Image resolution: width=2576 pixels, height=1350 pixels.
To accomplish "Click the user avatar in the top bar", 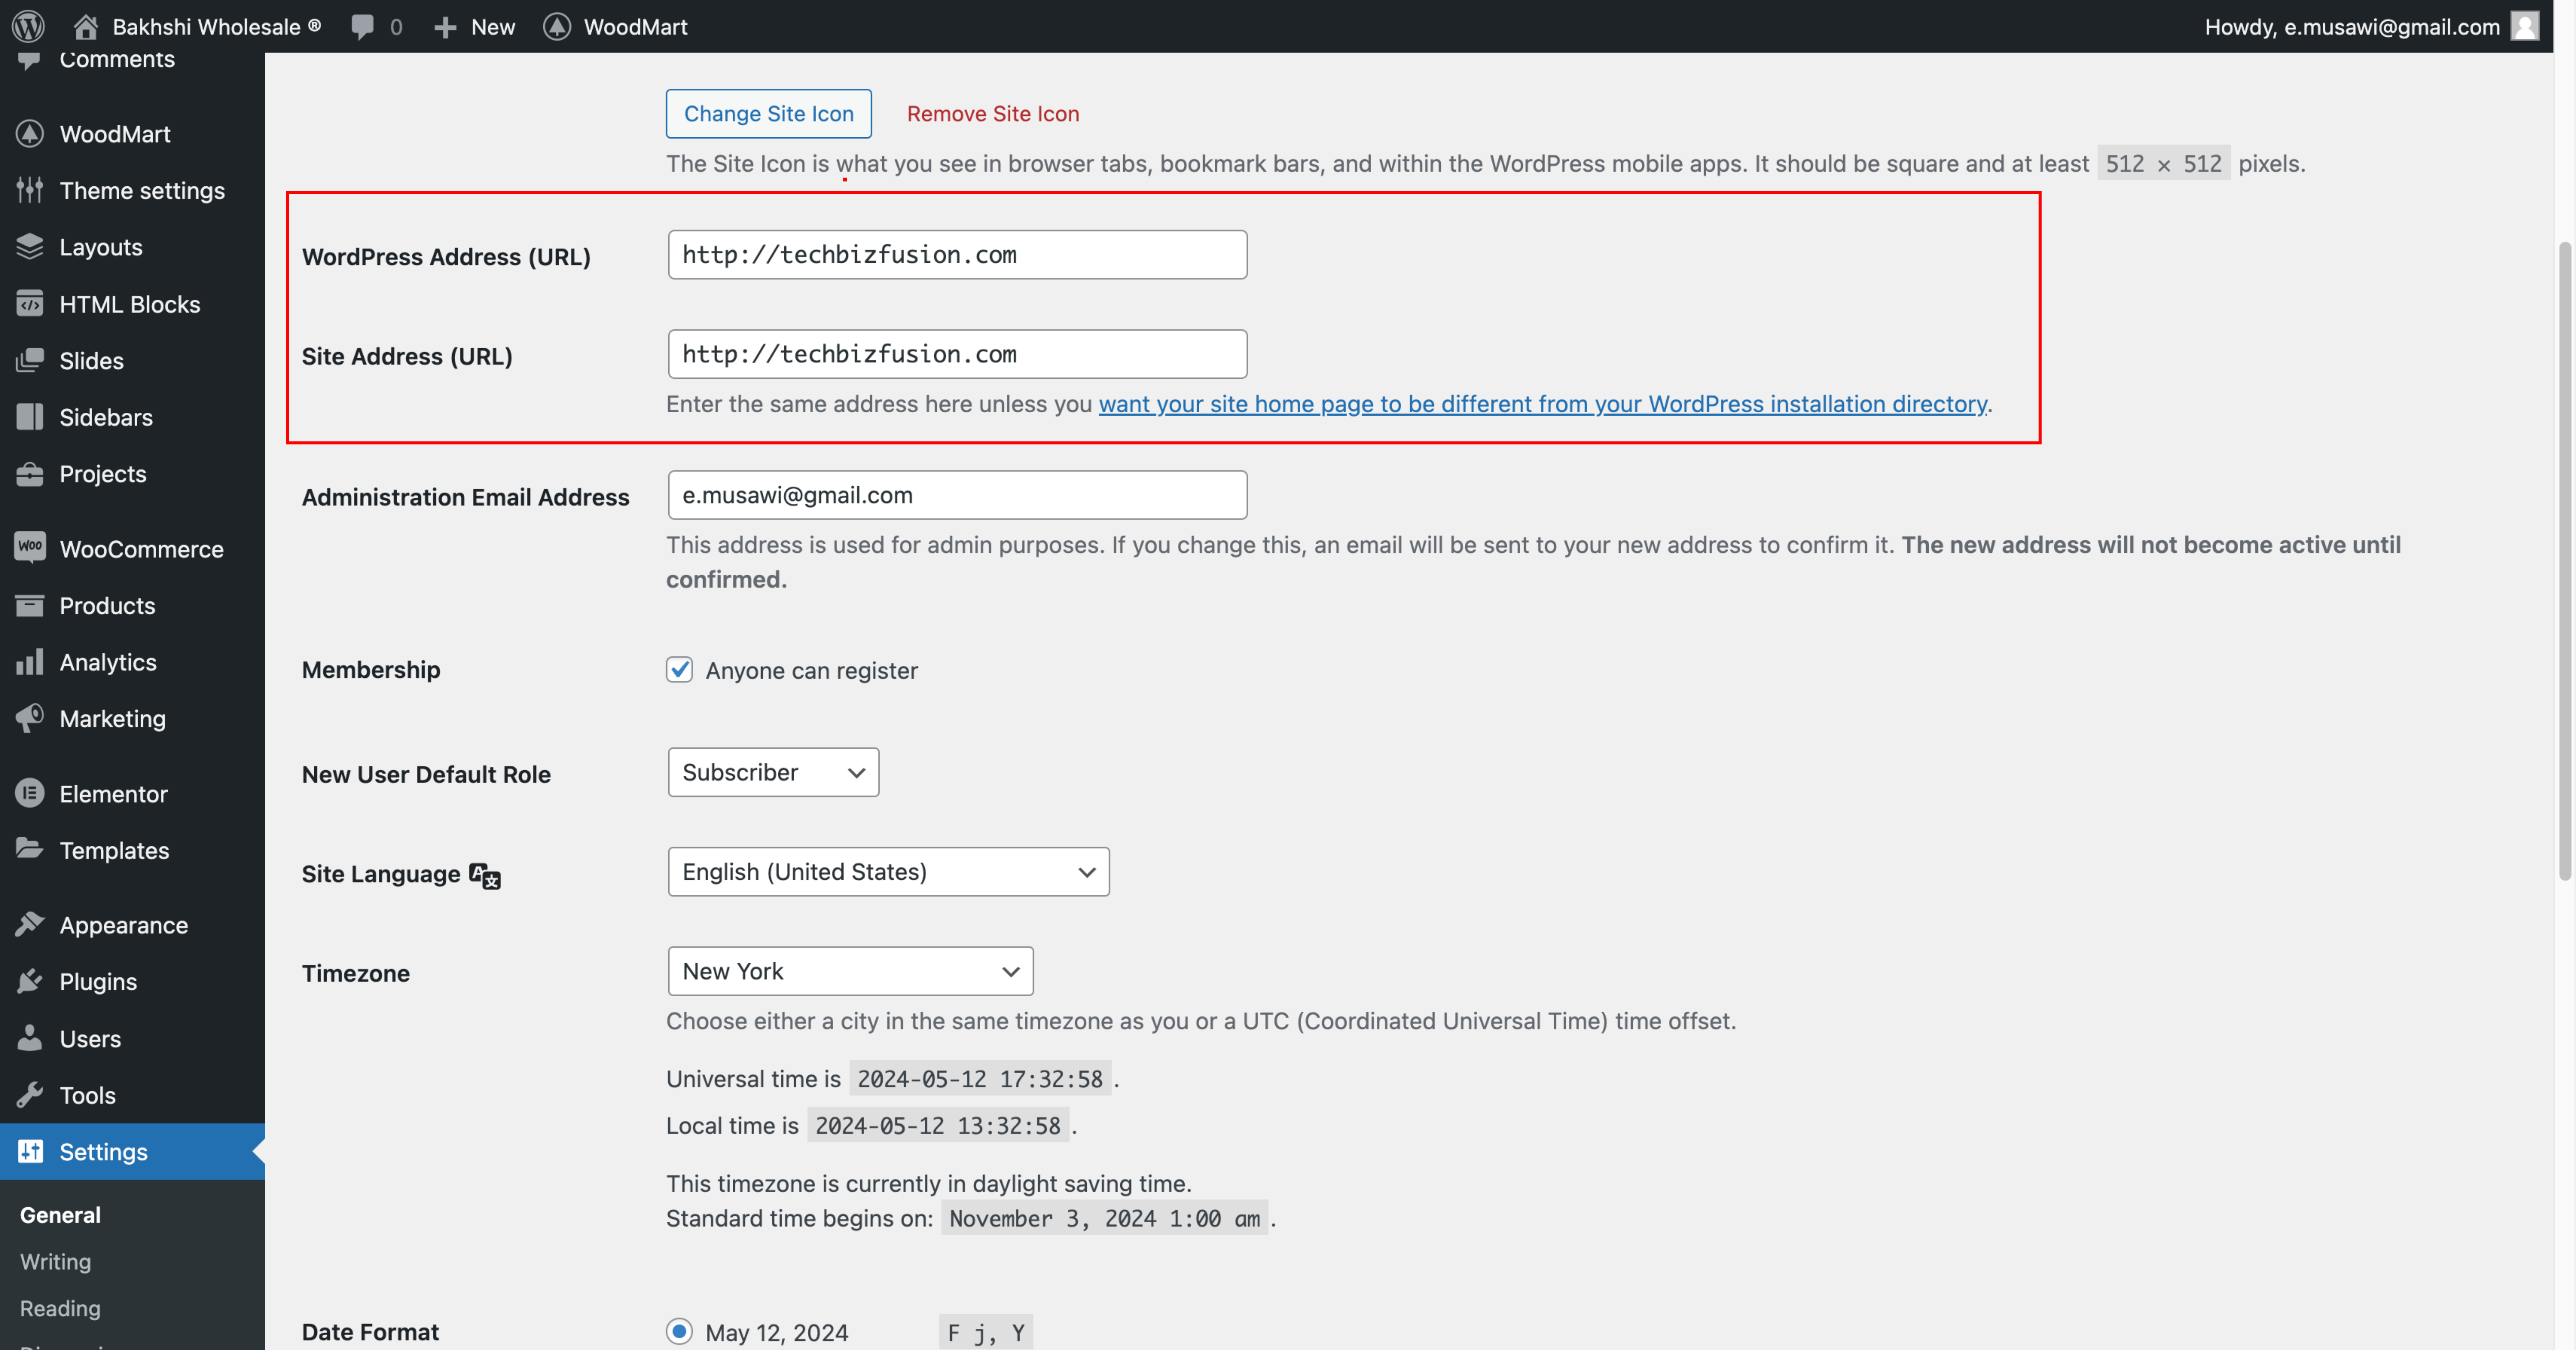I will click(x=2525, y=26).
